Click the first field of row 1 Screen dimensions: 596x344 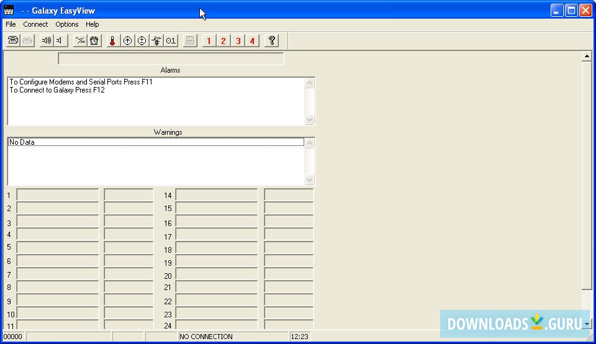tap(57, 194)
